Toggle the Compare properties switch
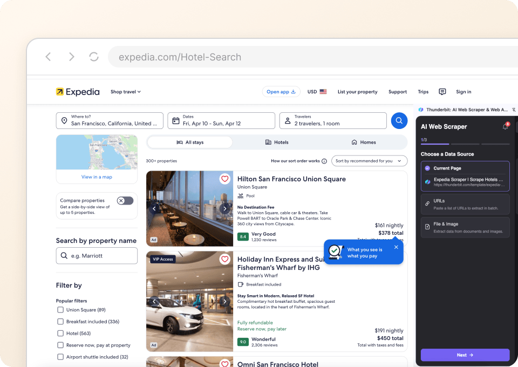Viewport: 518px width, 367px height. 125,201
